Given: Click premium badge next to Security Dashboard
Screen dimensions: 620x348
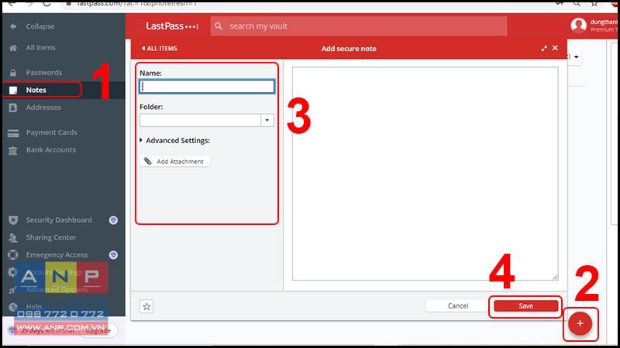Looking at the screenshot, I should click(113, 220).
